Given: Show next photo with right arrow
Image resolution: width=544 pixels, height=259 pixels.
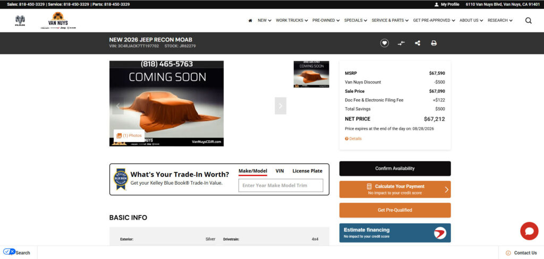Looking at the screenshot, I should 280,106.
